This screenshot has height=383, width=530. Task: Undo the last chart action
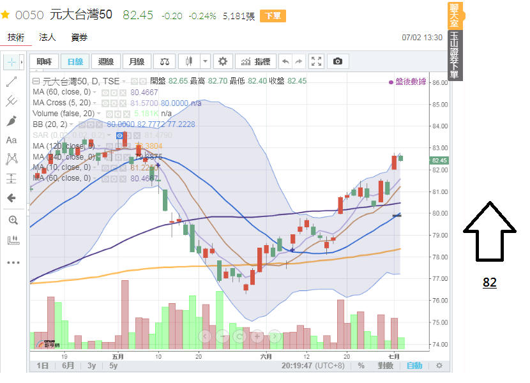285,61
